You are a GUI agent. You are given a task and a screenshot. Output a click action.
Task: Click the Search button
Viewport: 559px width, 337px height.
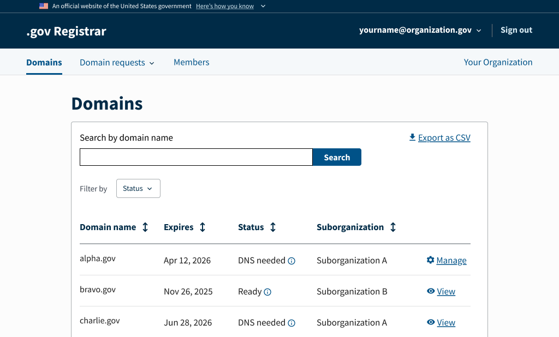(337, 157)
